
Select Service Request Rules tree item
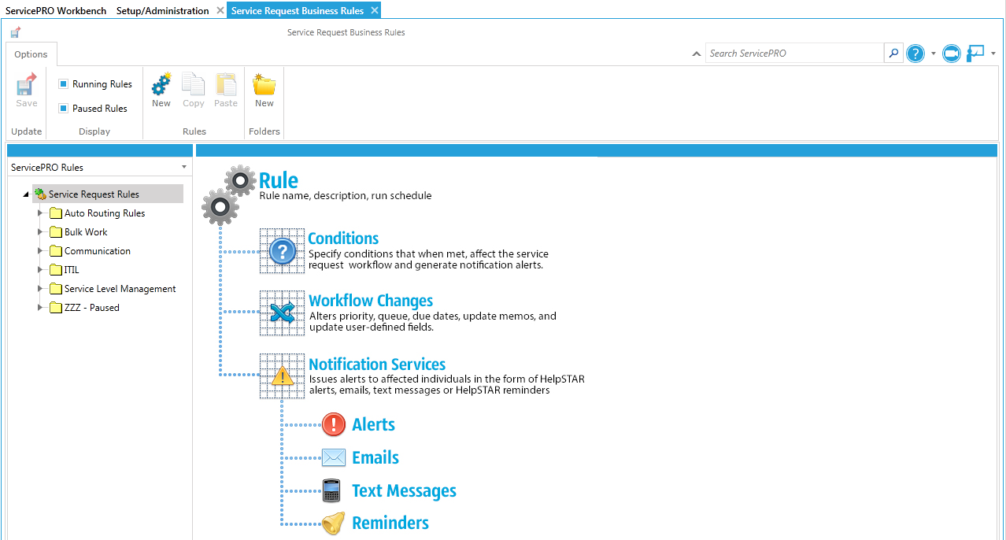click(108, 194)
